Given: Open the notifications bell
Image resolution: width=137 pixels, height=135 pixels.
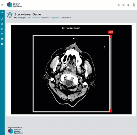Looking at the screenshot, I should (x=119, y=5).
